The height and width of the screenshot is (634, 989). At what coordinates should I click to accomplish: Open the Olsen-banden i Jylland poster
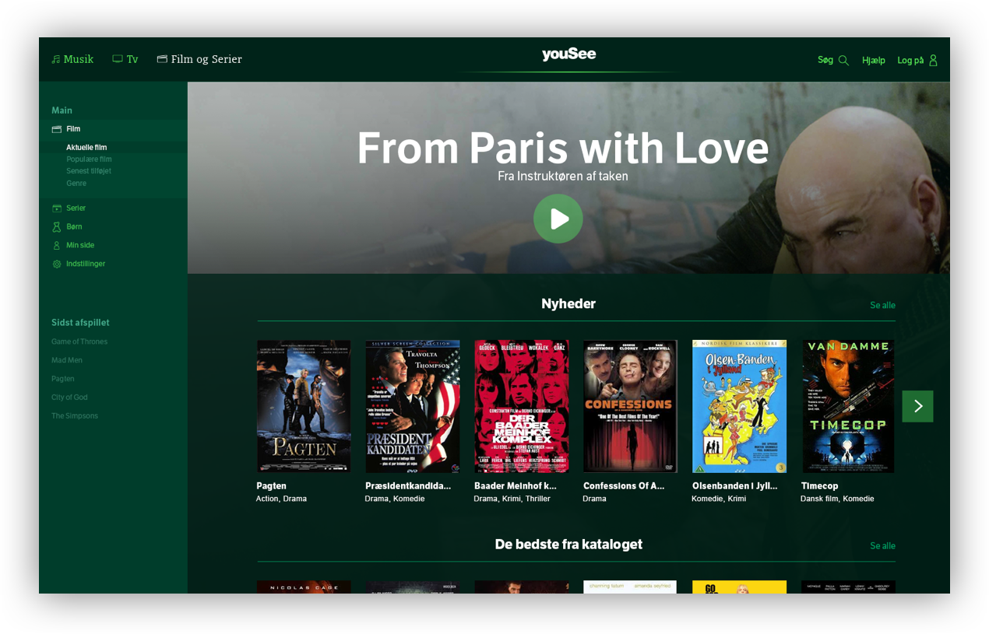tap(740, 406)
